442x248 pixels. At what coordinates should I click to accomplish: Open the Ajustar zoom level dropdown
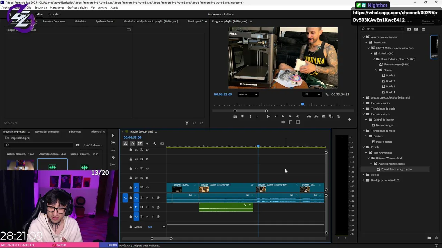tap(248, 94)
